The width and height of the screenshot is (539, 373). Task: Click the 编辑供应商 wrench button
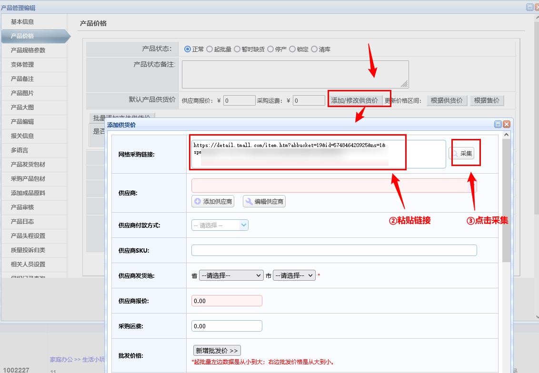pos(264,202)
